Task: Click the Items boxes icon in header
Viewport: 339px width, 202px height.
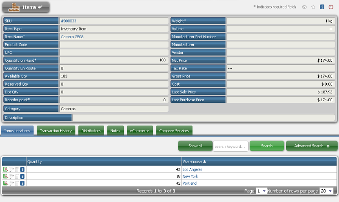Action: coord(15,7)
